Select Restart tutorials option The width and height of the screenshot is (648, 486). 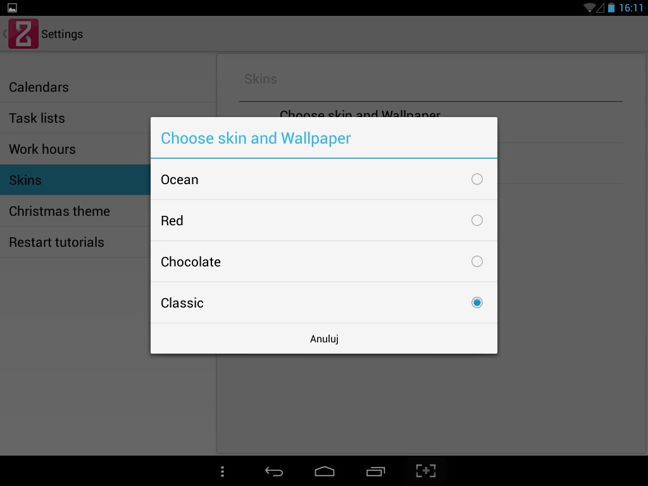(x=56, y=242)
